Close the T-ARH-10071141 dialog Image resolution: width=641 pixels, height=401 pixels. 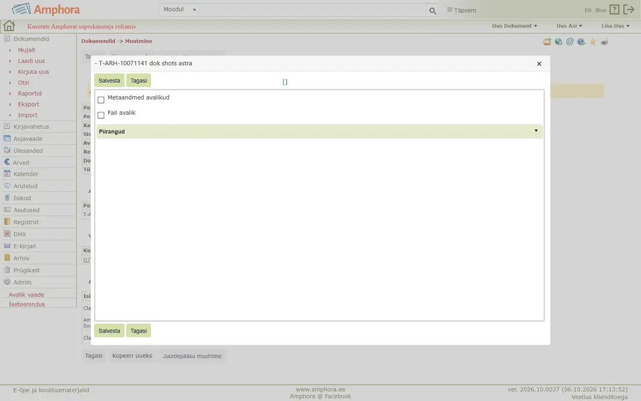pyautogui.click(x=539, y=64)
